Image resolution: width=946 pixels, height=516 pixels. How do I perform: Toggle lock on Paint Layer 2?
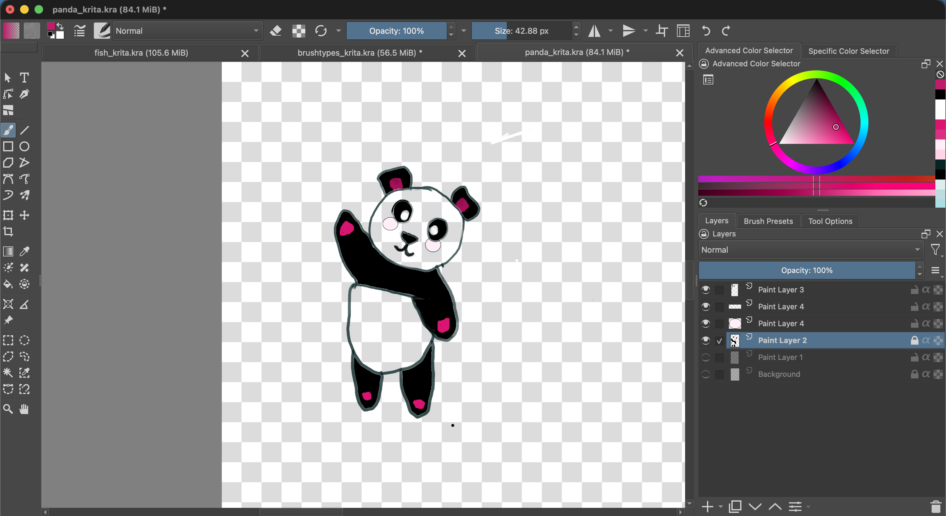click(x=914, y=340)
